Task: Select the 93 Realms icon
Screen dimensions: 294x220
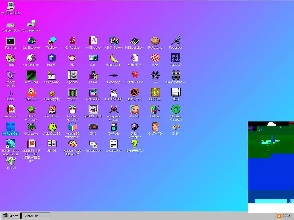Action: point(72,41)
